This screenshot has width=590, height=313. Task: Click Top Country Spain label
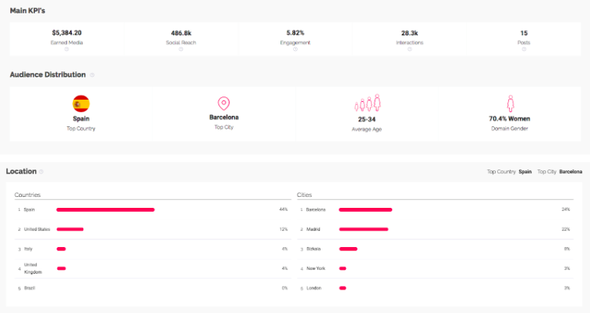[509, 172]
